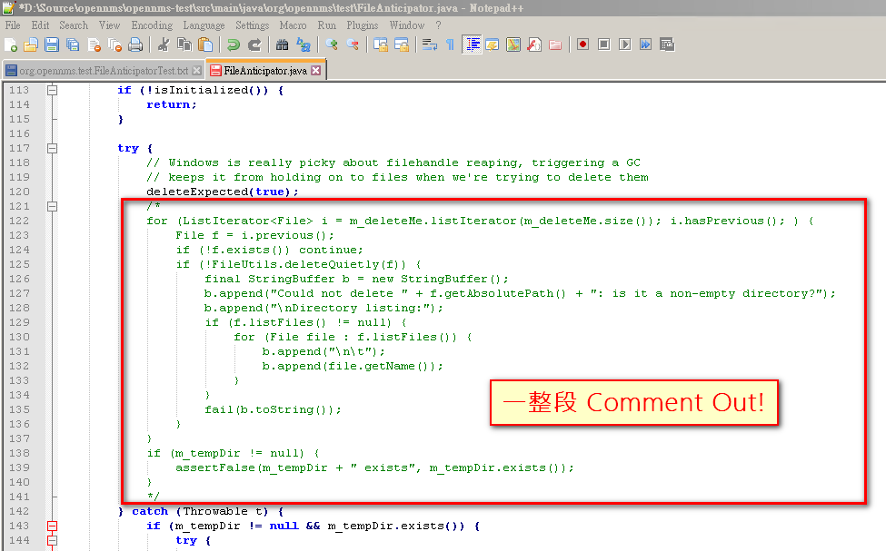
Task: Enable synchronized horizontal scrolling
Action: (402, 44)
